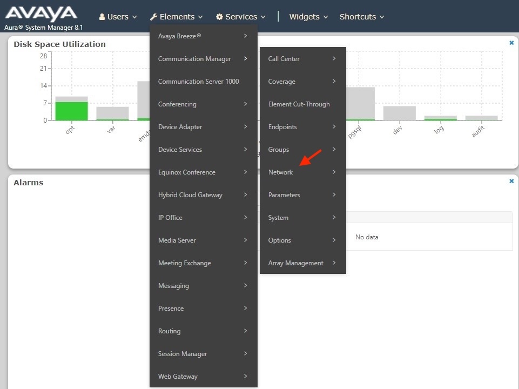Choose Communication Server 1000
The height and width of the screenshot is (389, 519).
pos(203,82)
